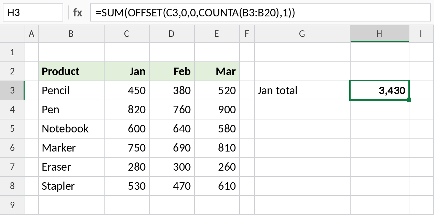
Task: Select the Marker cell
Action: pos(71,148)
